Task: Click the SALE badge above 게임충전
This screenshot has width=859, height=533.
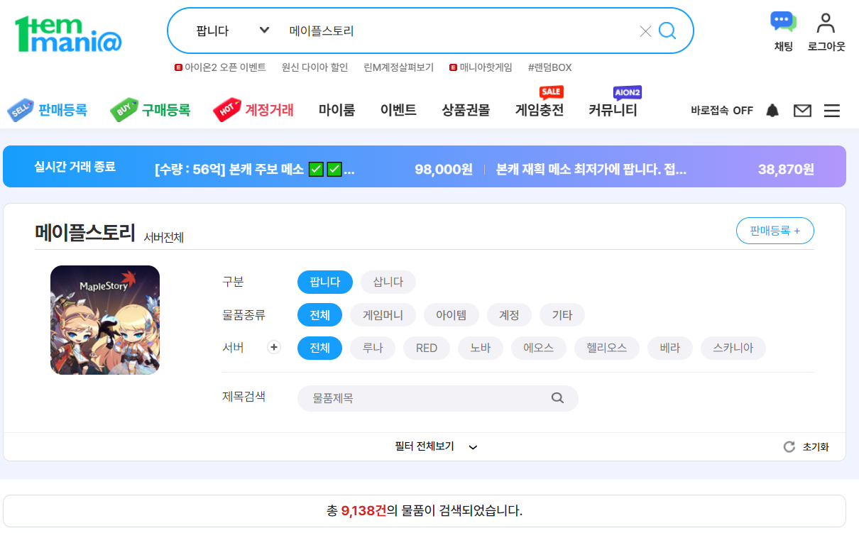Action: (551, 92)
